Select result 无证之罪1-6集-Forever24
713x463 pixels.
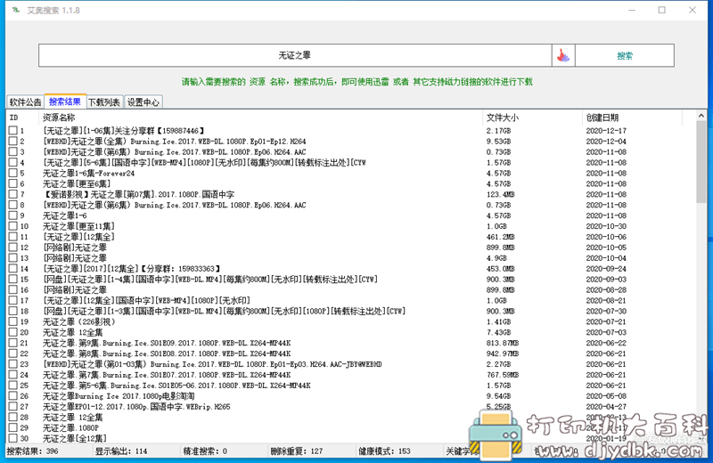[x=88, y=173]
